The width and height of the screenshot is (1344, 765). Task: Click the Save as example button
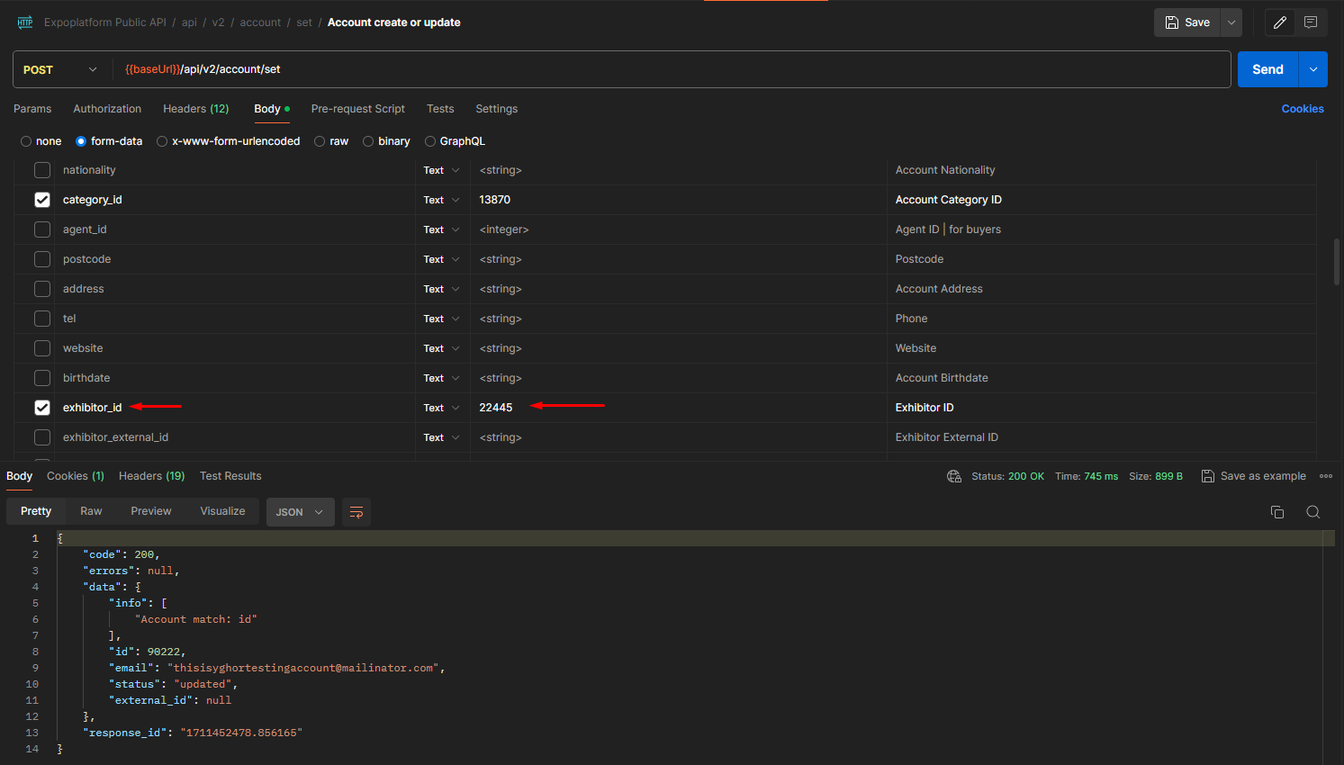click(1253, 476)
